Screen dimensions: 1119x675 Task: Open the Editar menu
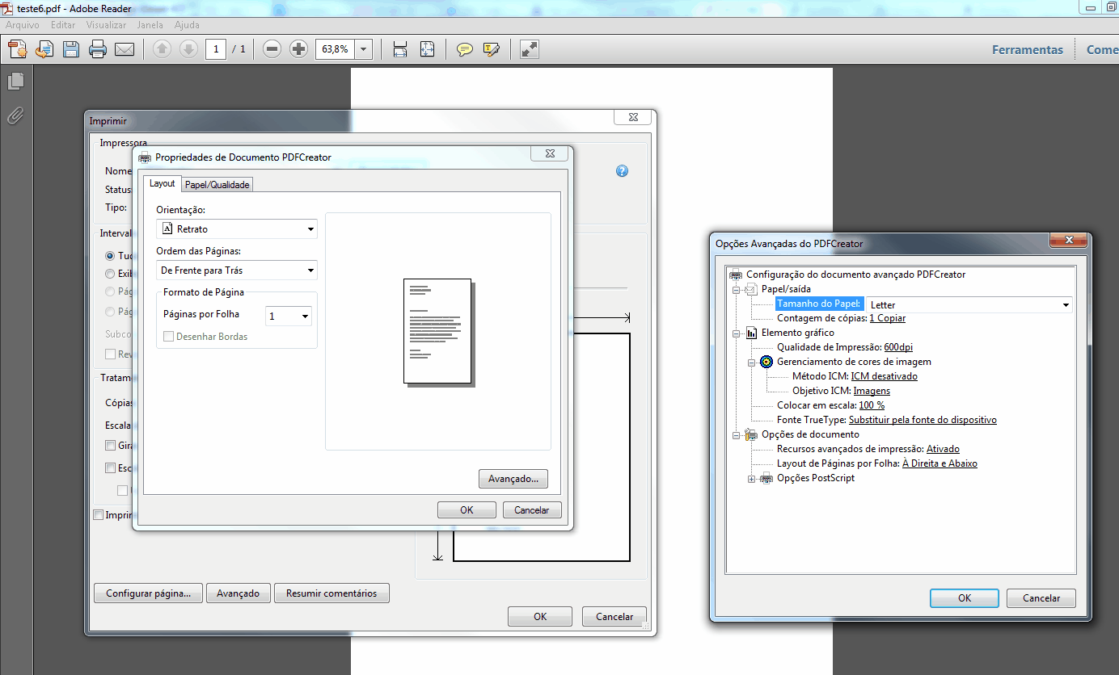tap(63, 25)
